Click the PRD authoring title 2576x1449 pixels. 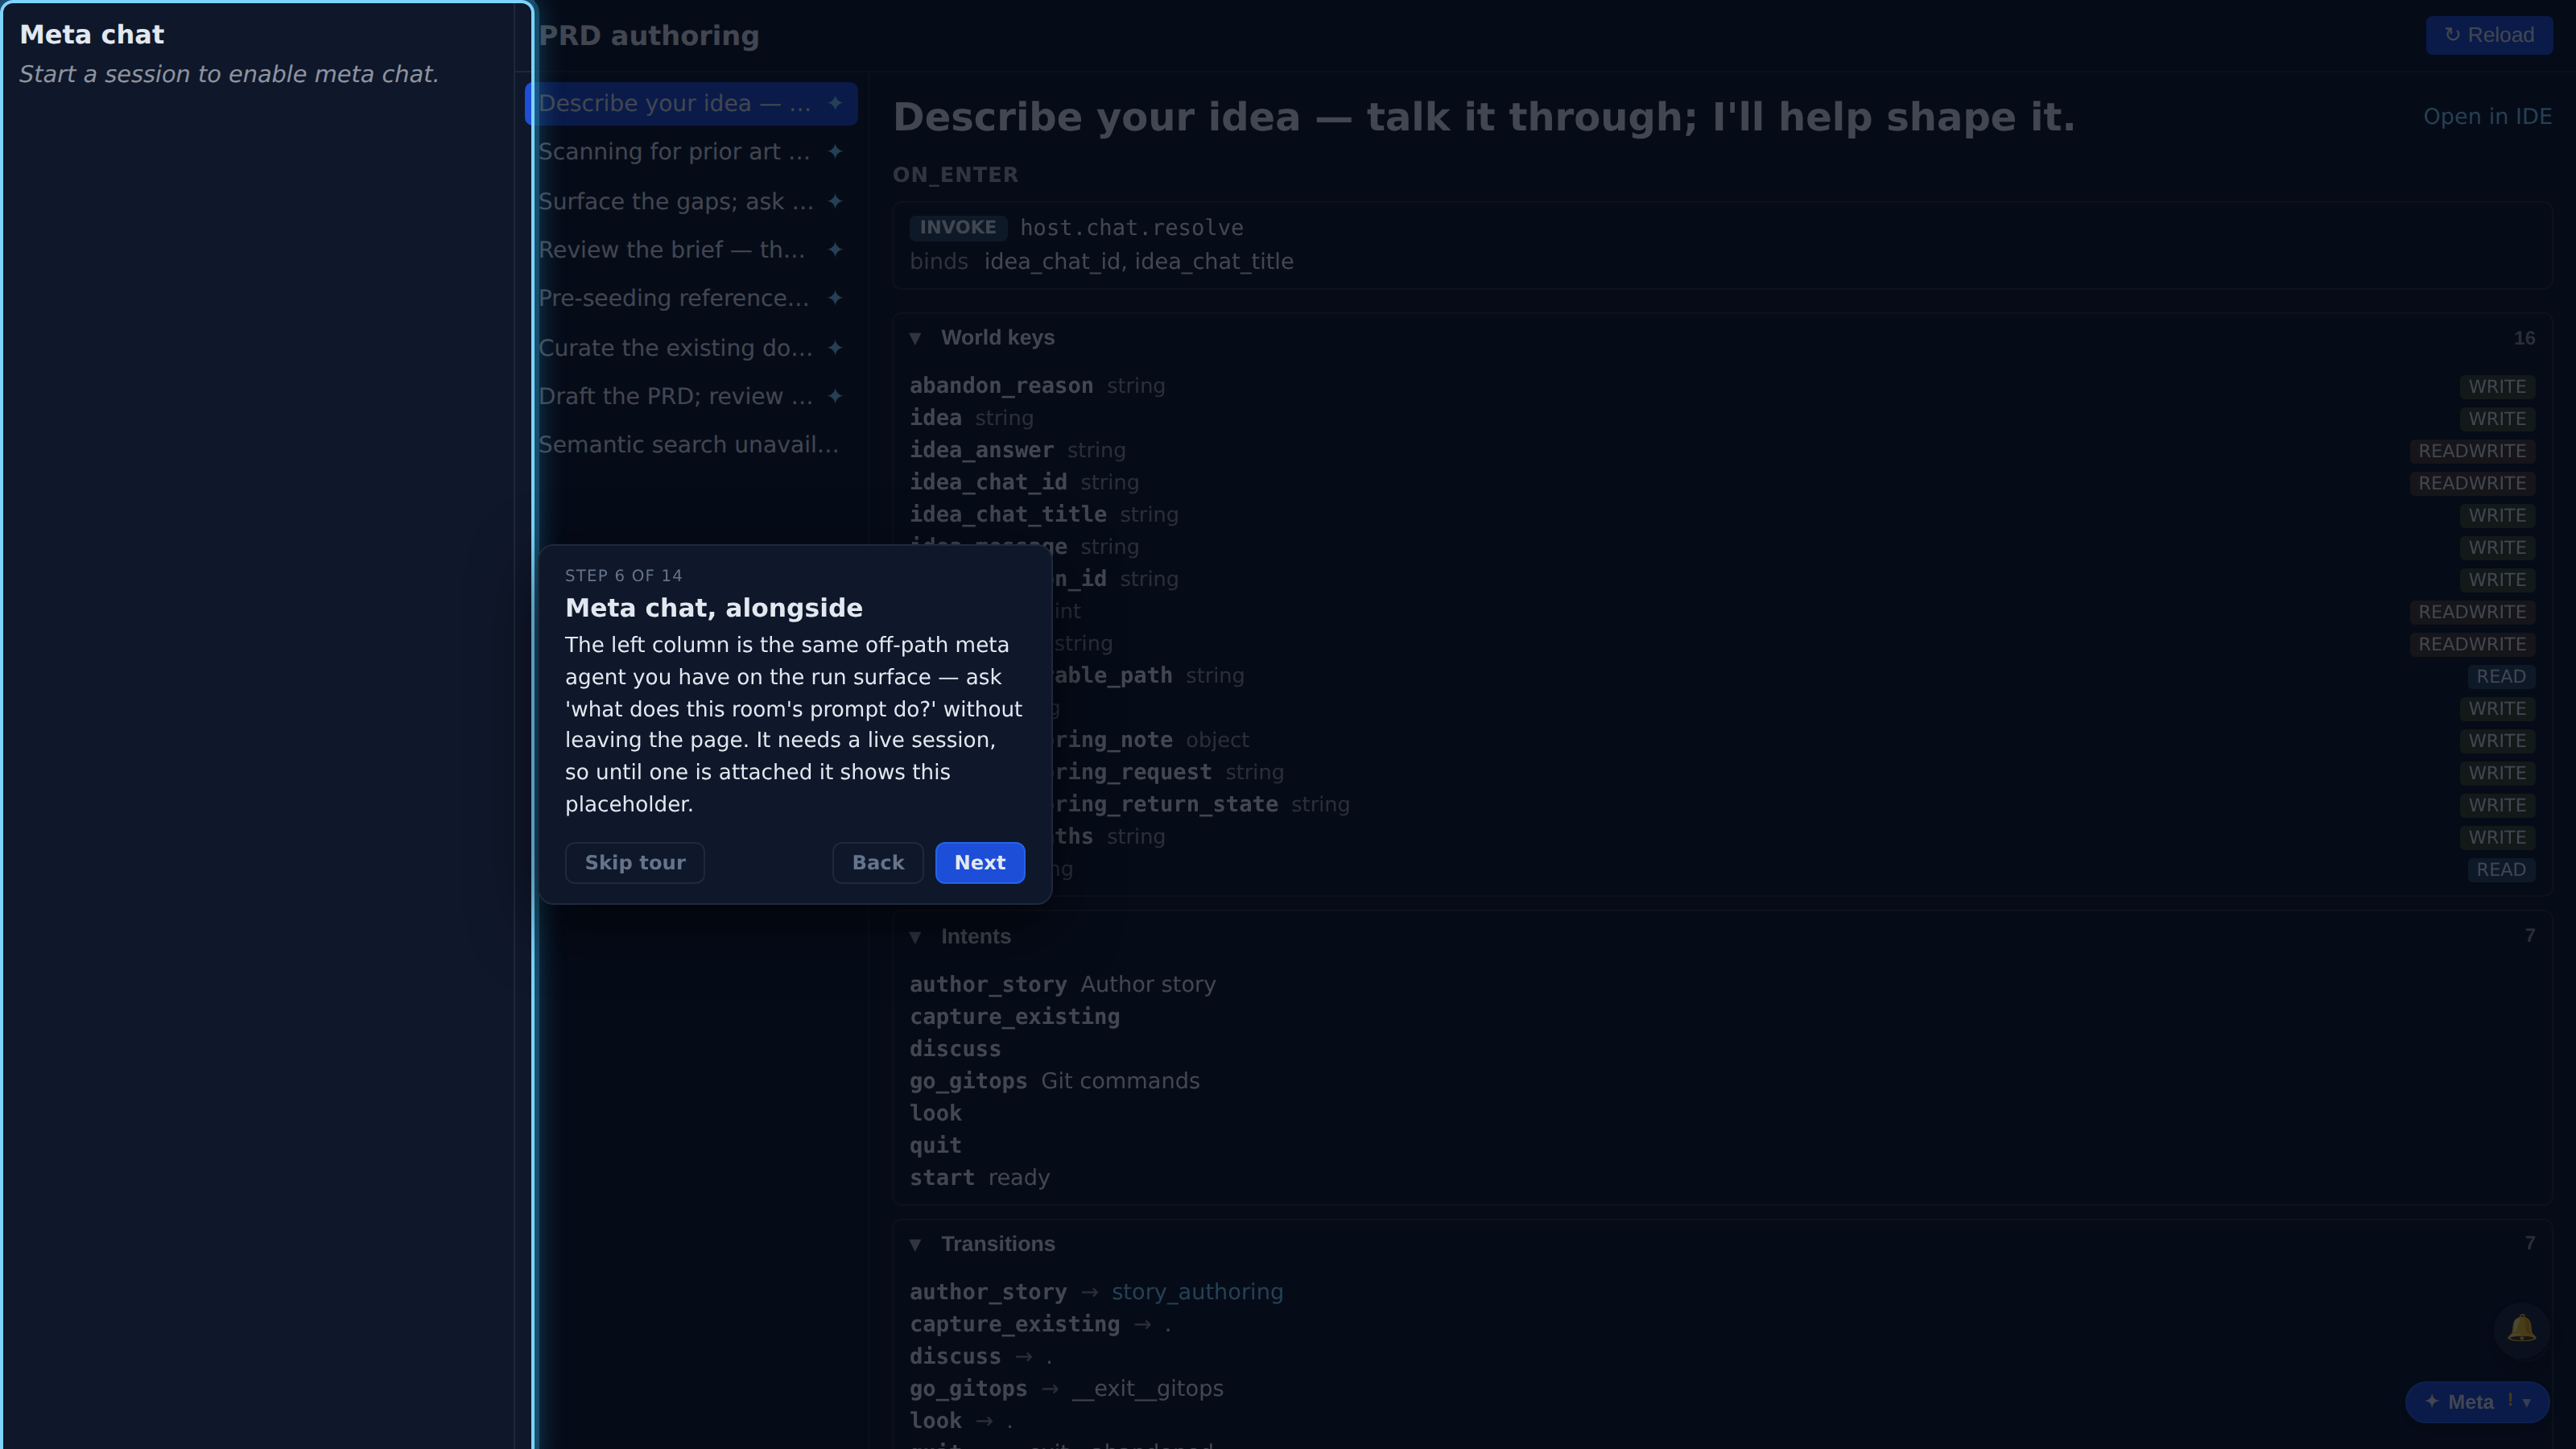pyautogui.click(x=649, y=36)
